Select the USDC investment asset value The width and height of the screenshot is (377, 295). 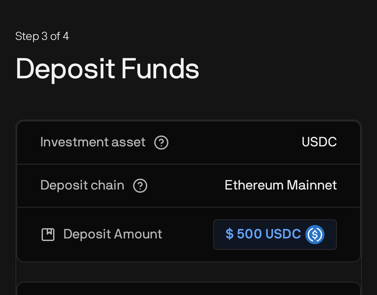319,142
